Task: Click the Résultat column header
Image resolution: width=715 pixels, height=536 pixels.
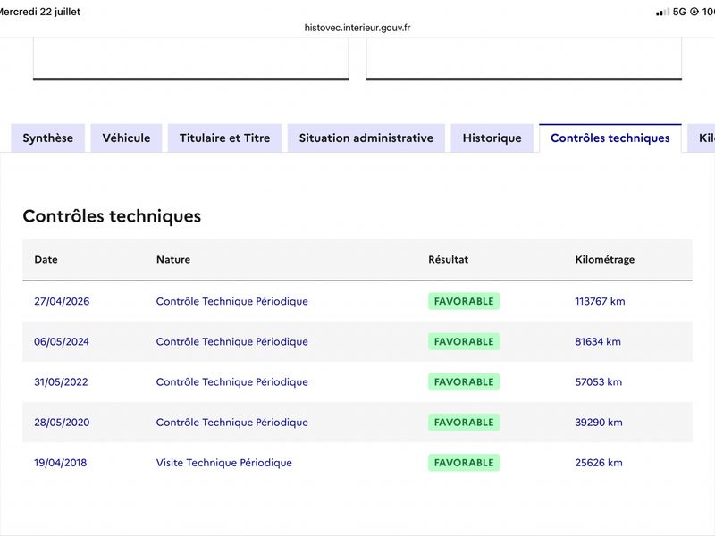Action: coord(449,260)
